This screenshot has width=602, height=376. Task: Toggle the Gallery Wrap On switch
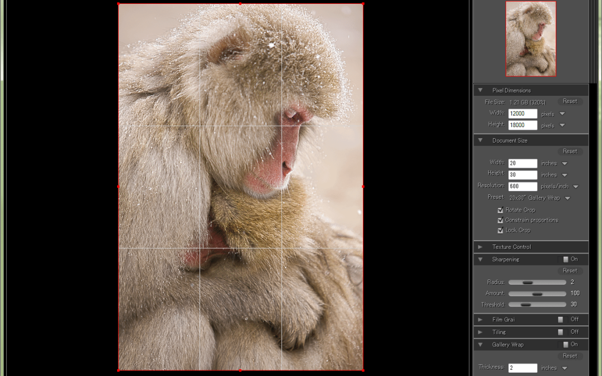point(566,345)
